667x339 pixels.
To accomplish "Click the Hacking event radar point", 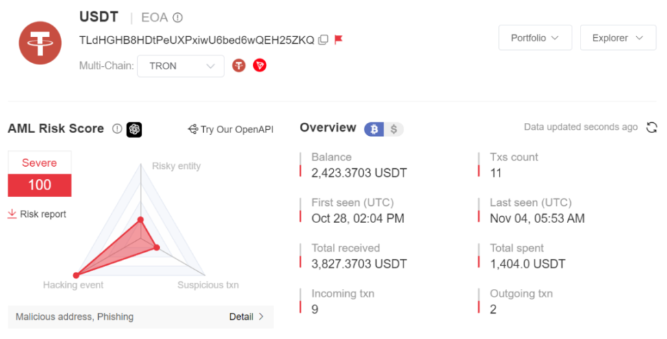I will click(76, 274).
